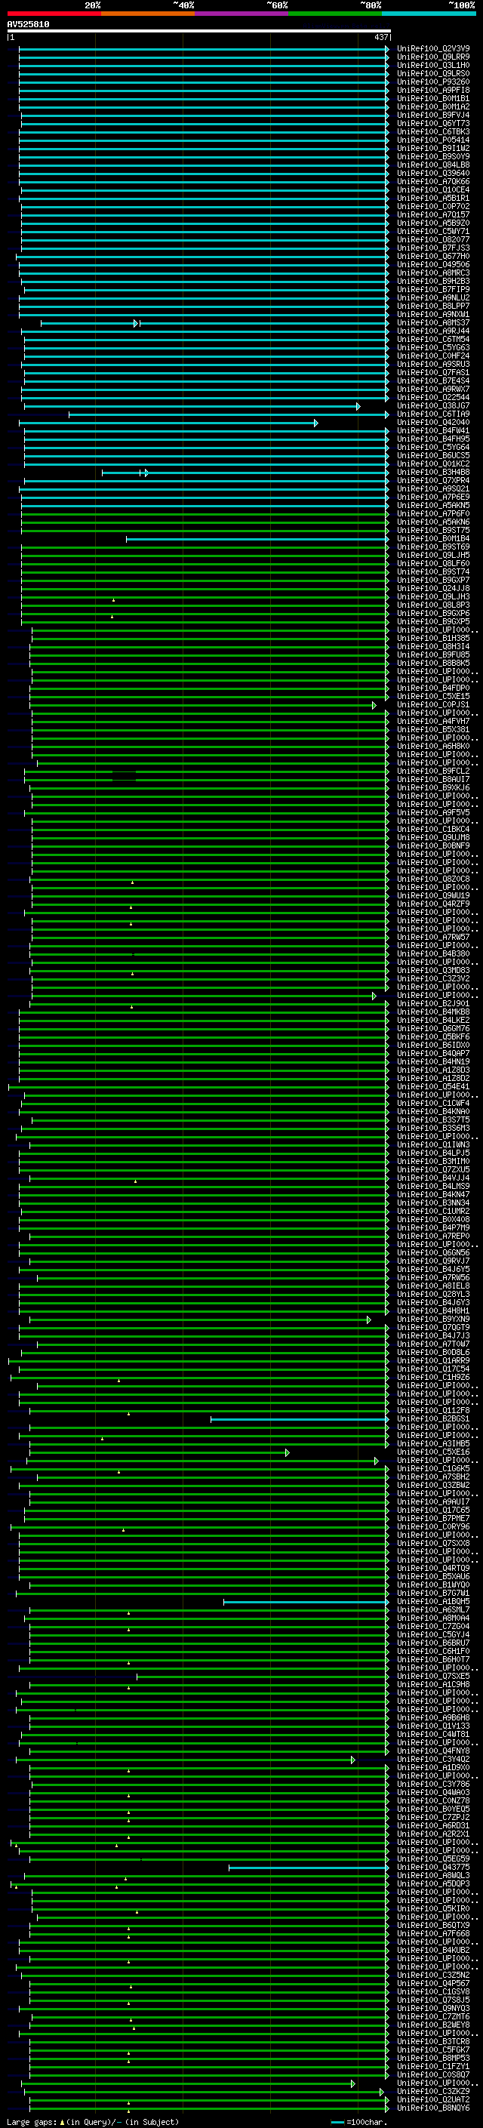Click hit label UniRef100_P05414
The image size is (483, 2128).
[433, 140]
